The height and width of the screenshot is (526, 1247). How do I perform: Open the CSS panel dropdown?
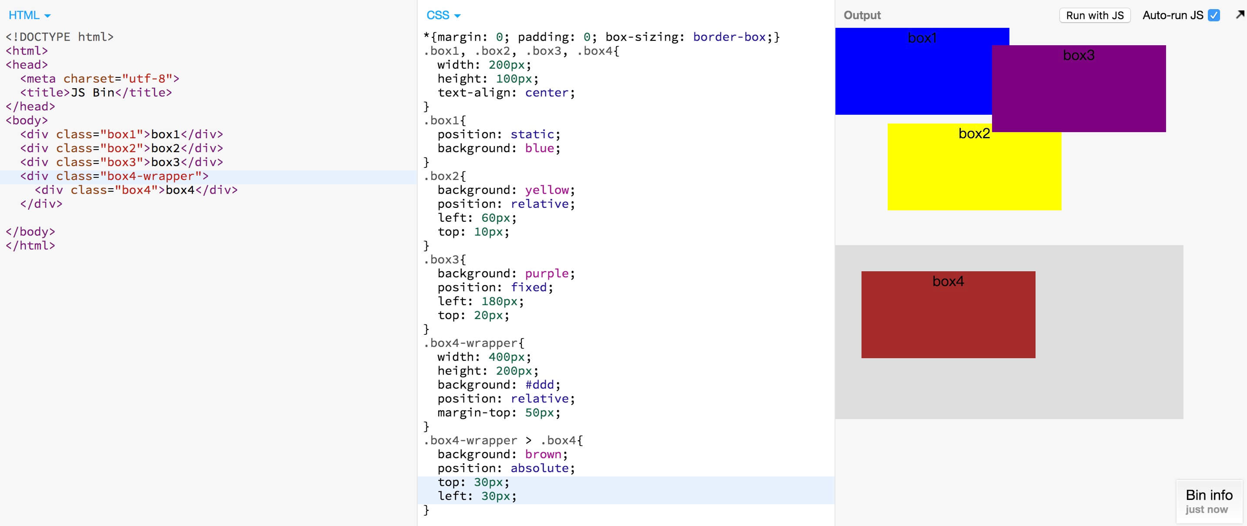pos(443,16)
